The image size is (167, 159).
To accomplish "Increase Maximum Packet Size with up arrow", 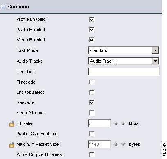I will coord(115,144).
